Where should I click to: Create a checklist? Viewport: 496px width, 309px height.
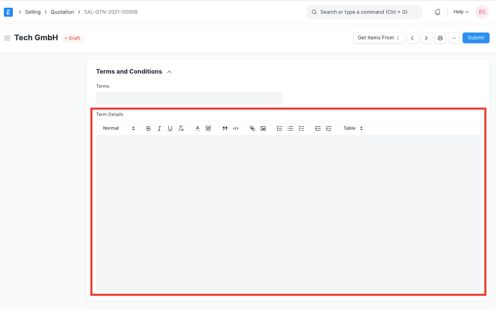(301, 128)
